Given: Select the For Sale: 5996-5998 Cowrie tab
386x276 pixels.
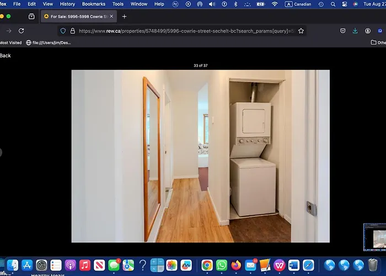Looking at the screenshot, I should [x=79, y=17].
